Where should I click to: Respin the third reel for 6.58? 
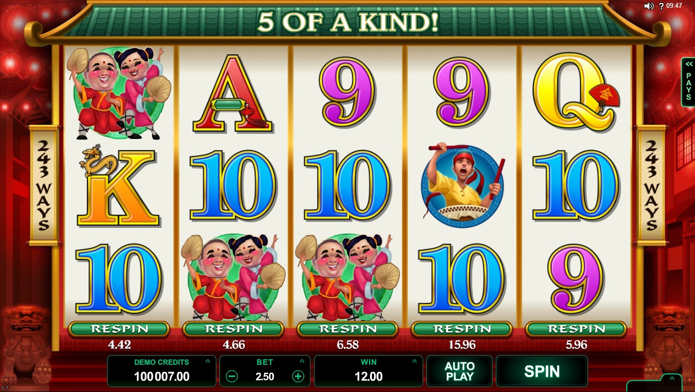348,329
